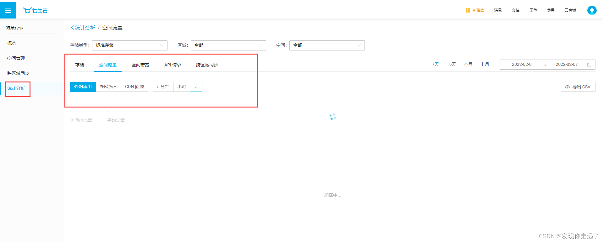Select the CDN 回源 traffic option
The image size is (603, 242).
coord(134,87)
